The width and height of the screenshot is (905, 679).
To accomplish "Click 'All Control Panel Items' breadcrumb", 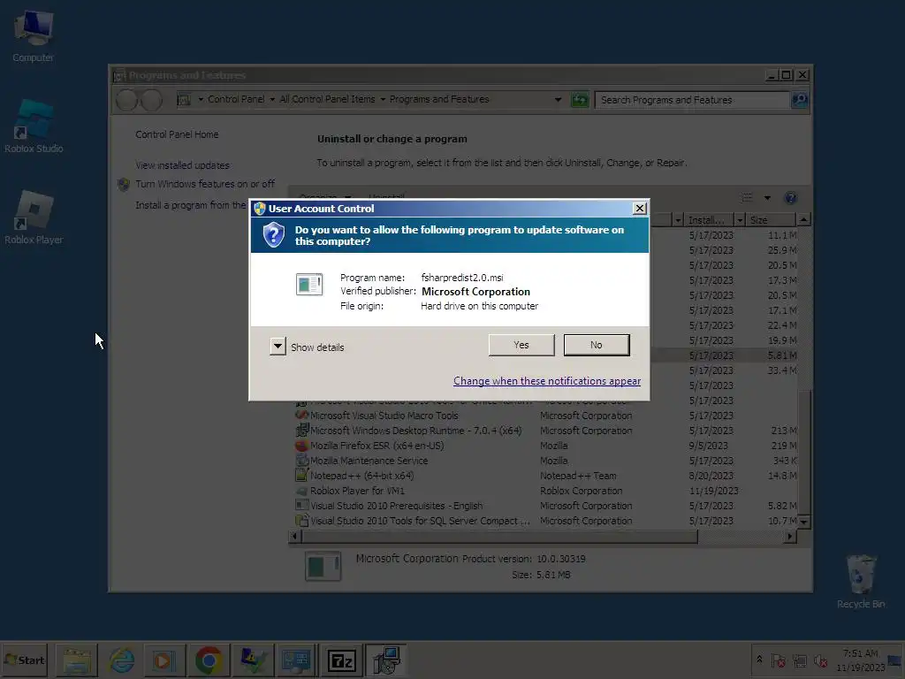I will 327,99.
